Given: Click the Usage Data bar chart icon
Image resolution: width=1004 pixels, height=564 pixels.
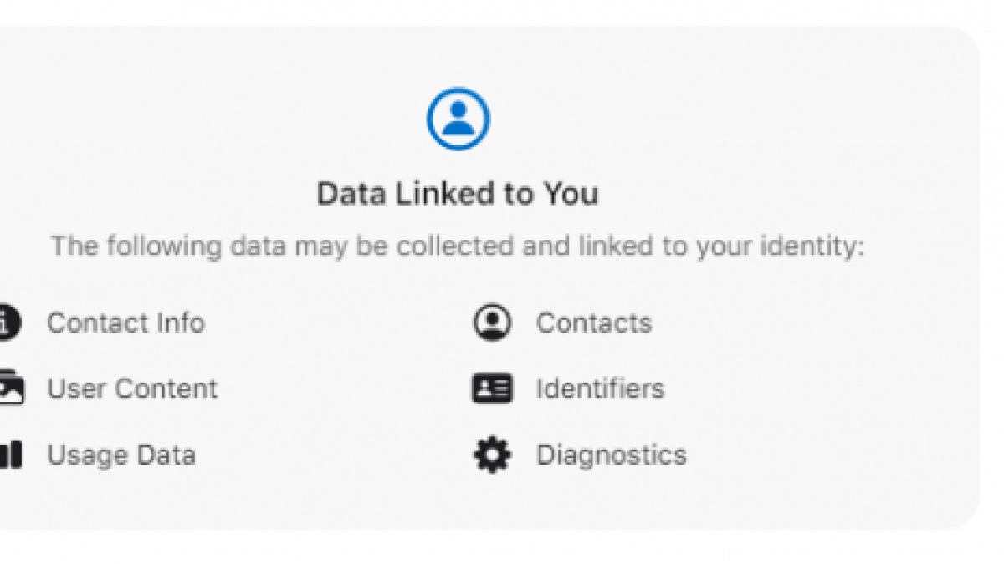Looking at the screenshot, I should click(x=10, y=455).
